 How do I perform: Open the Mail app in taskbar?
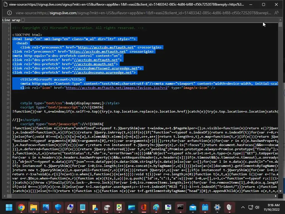point(193,207)
